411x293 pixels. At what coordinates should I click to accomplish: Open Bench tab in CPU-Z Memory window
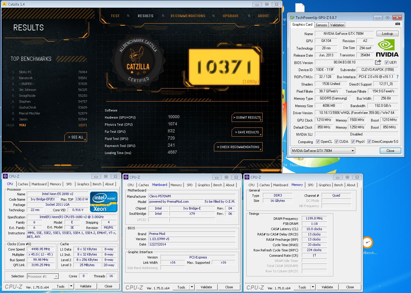339,185
